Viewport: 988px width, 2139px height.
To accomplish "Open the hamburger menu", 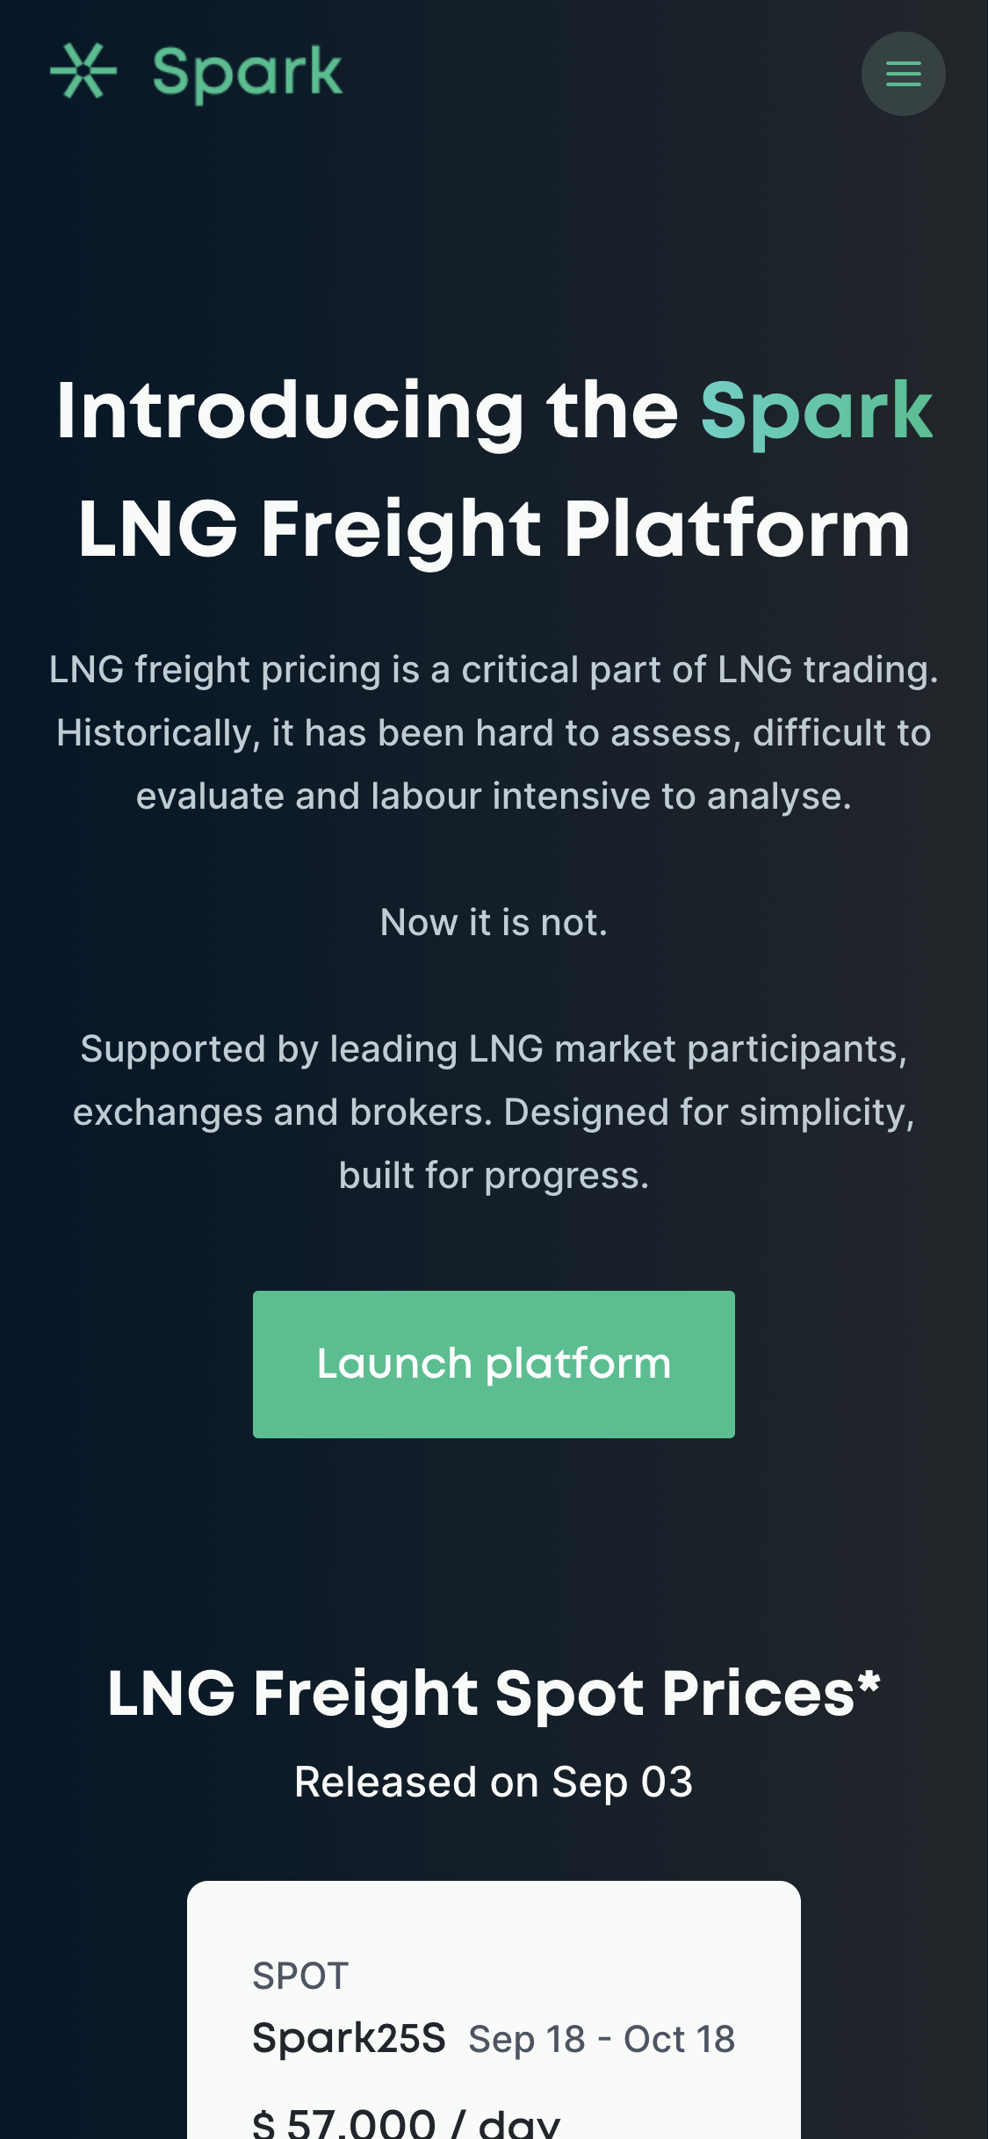I will click(903, 74).
